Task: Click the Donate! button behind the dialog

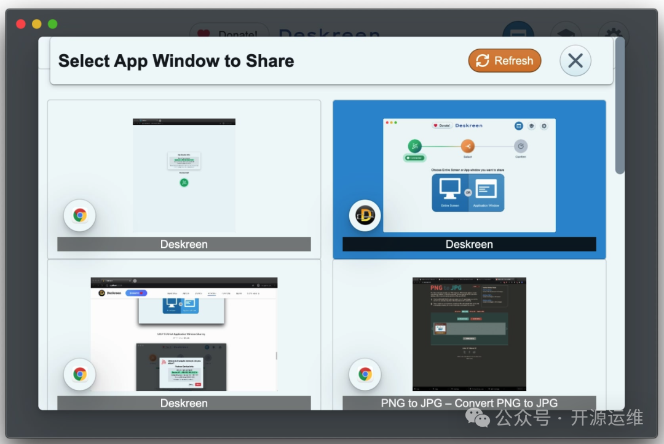Action: point(229,31)
